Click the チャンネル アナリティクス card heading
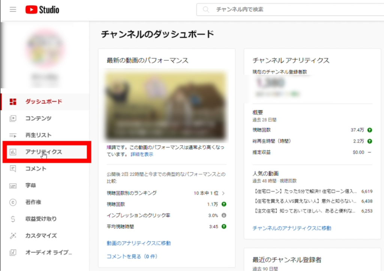Viewport: 384px width, 271px height. pyautogui.click(x=291, y=61)
